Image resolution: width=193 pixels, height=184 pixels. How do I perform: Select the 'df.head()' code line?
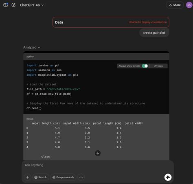pos(34,108)
